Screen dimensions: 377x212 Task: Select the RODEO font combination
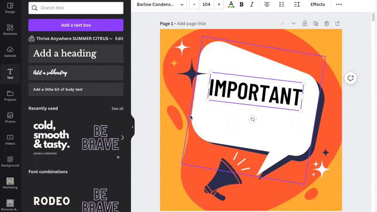tap(52, 201)
